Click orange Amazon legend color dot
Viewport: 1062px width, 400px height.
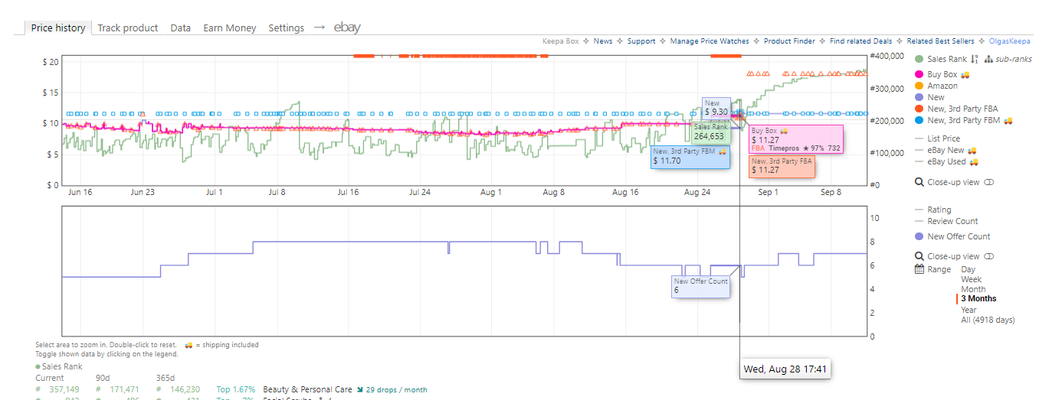(919, 86)
